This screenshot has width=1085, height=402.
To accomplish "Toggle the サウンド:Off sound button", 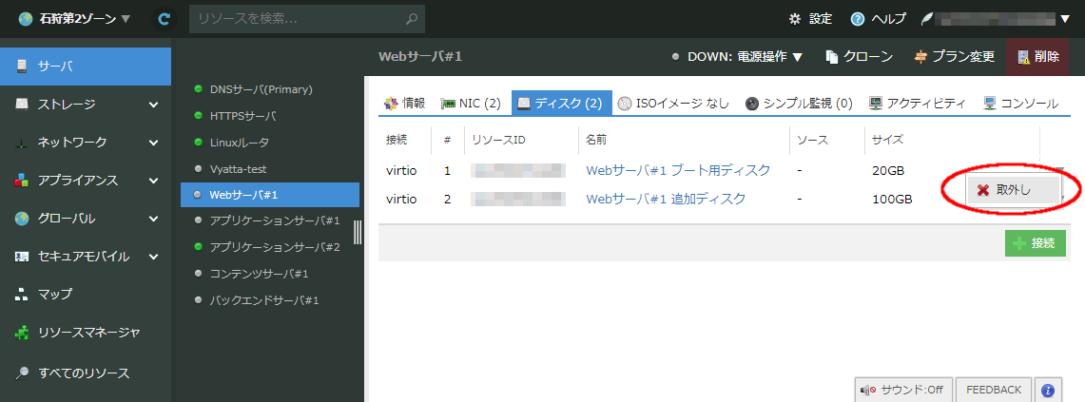I will pyautogui.click(x=902, y=390).
